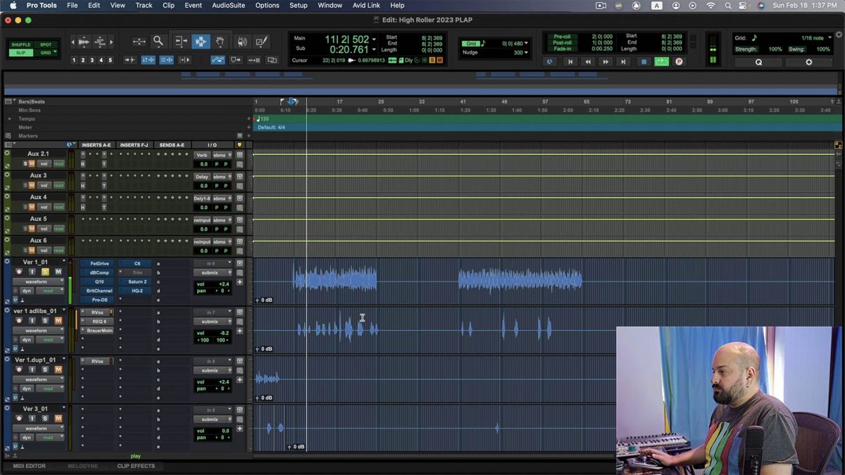Mute the Ver 1_01 track

57,272
